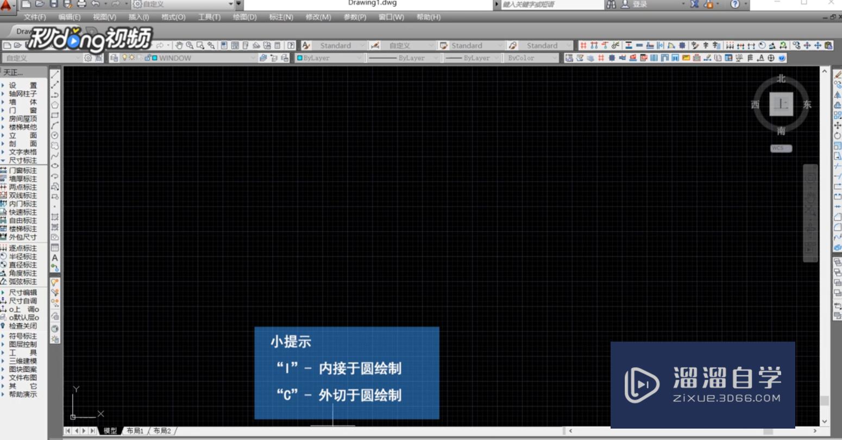842x440 pixels.
Task: Click the blue globe icon in second Tianzheng toolbar
Action: (x=782, y=58)
